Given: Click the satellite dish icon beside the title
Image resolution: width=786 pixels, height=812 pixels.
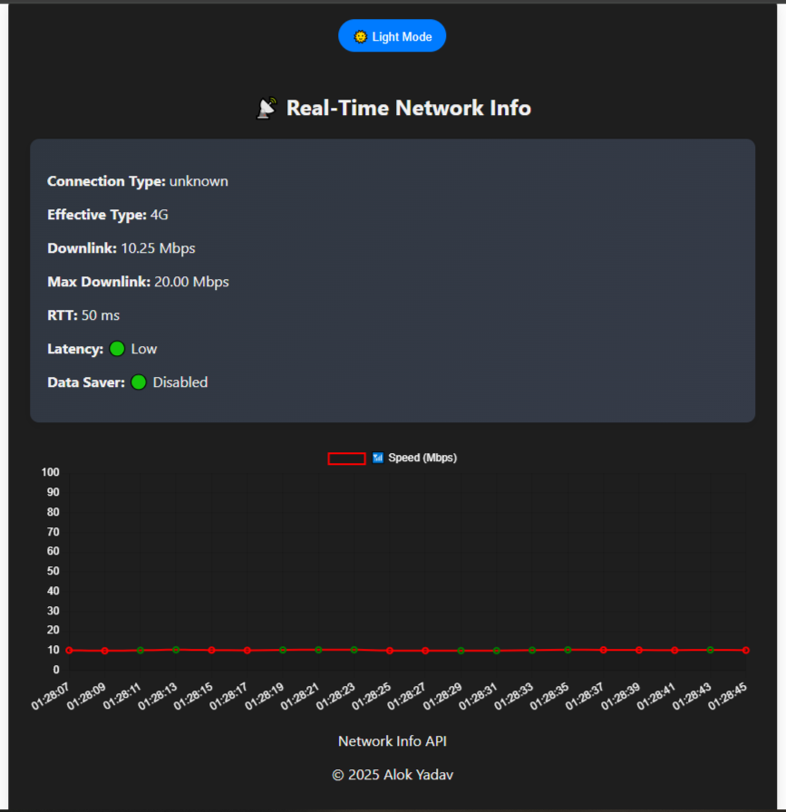Looking at the screenshot, I should 267,109.
